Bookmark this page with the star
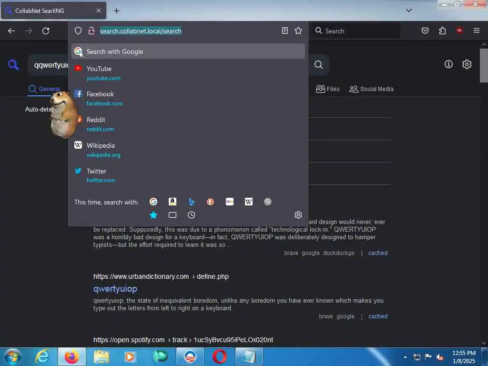Screen dimensions: 488x366 point(298,30)
